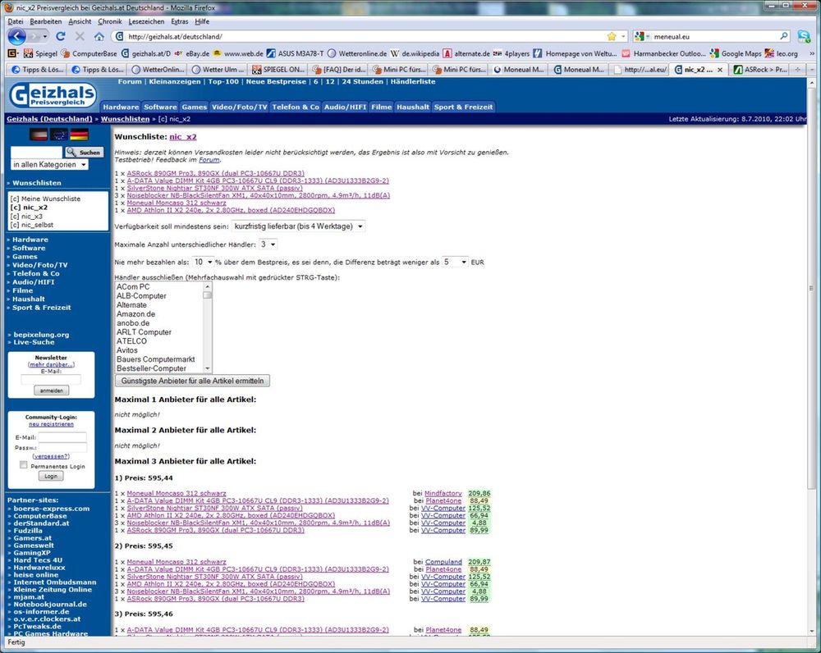Open the Top-100 top navigation link
Image resolution: width=821 pixels, height=653 pixels.
(x=223, y=82)
